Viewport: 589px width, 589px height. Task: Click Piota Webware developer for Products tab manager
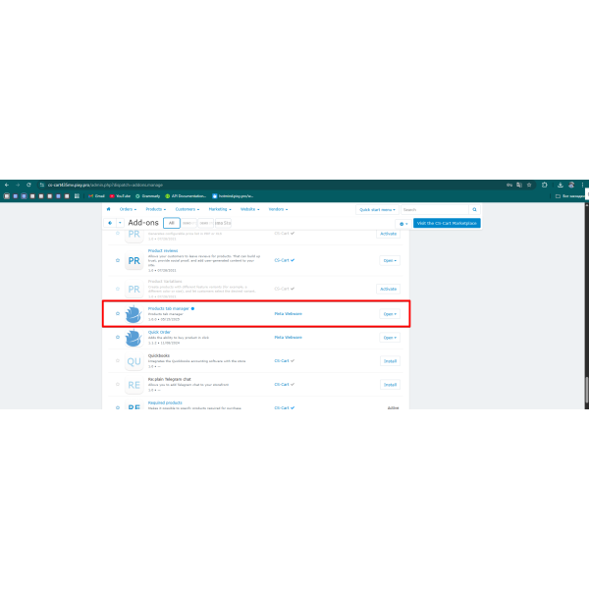[288, 314]
